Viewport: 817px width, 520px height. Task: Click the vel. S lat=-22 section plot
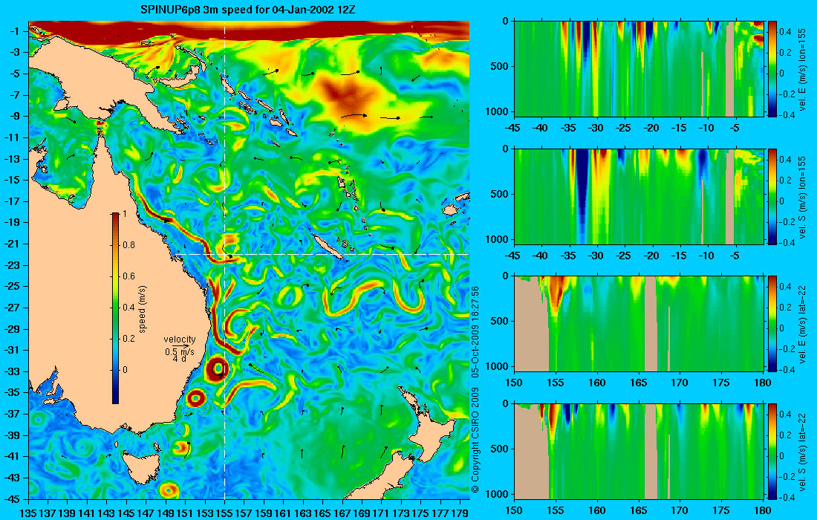pyautogui.click(x=639, y=451)
